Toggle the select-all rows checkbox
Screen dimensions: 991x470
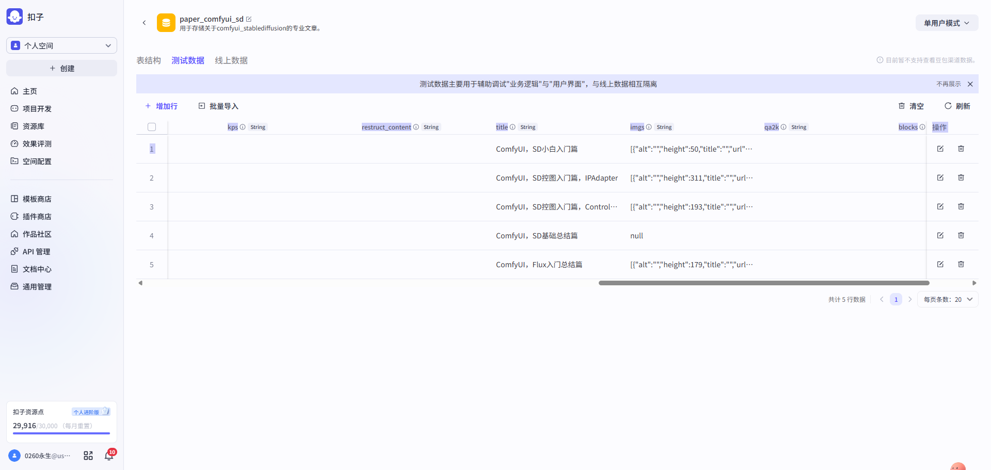(x=152, y=127)
